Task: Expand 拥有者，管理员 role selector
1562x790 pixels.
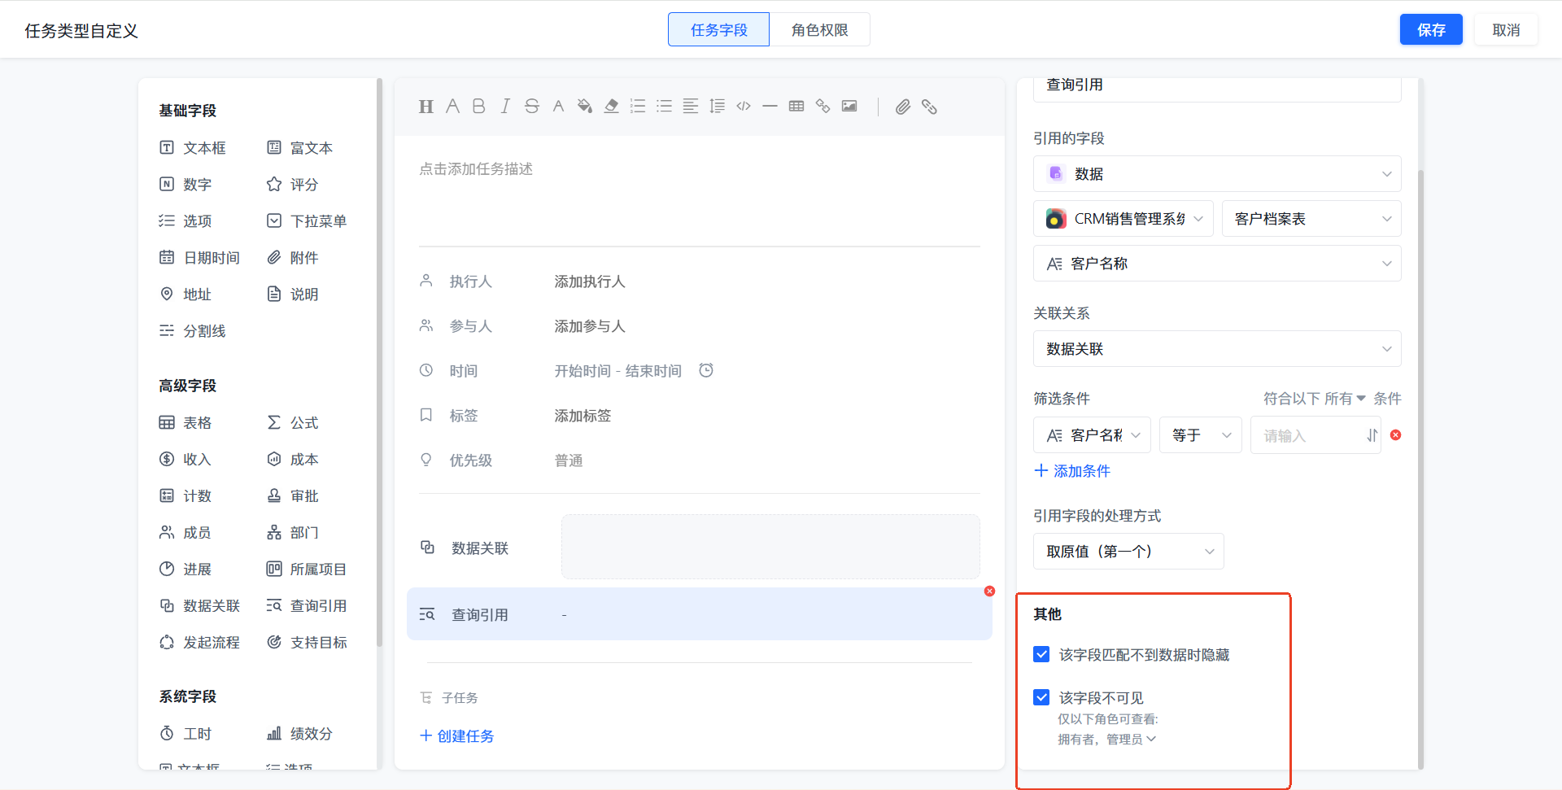Action: (1106, 740)
